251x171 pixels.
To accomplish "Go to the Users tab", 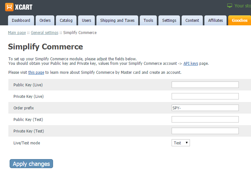I will click(86, 20).
